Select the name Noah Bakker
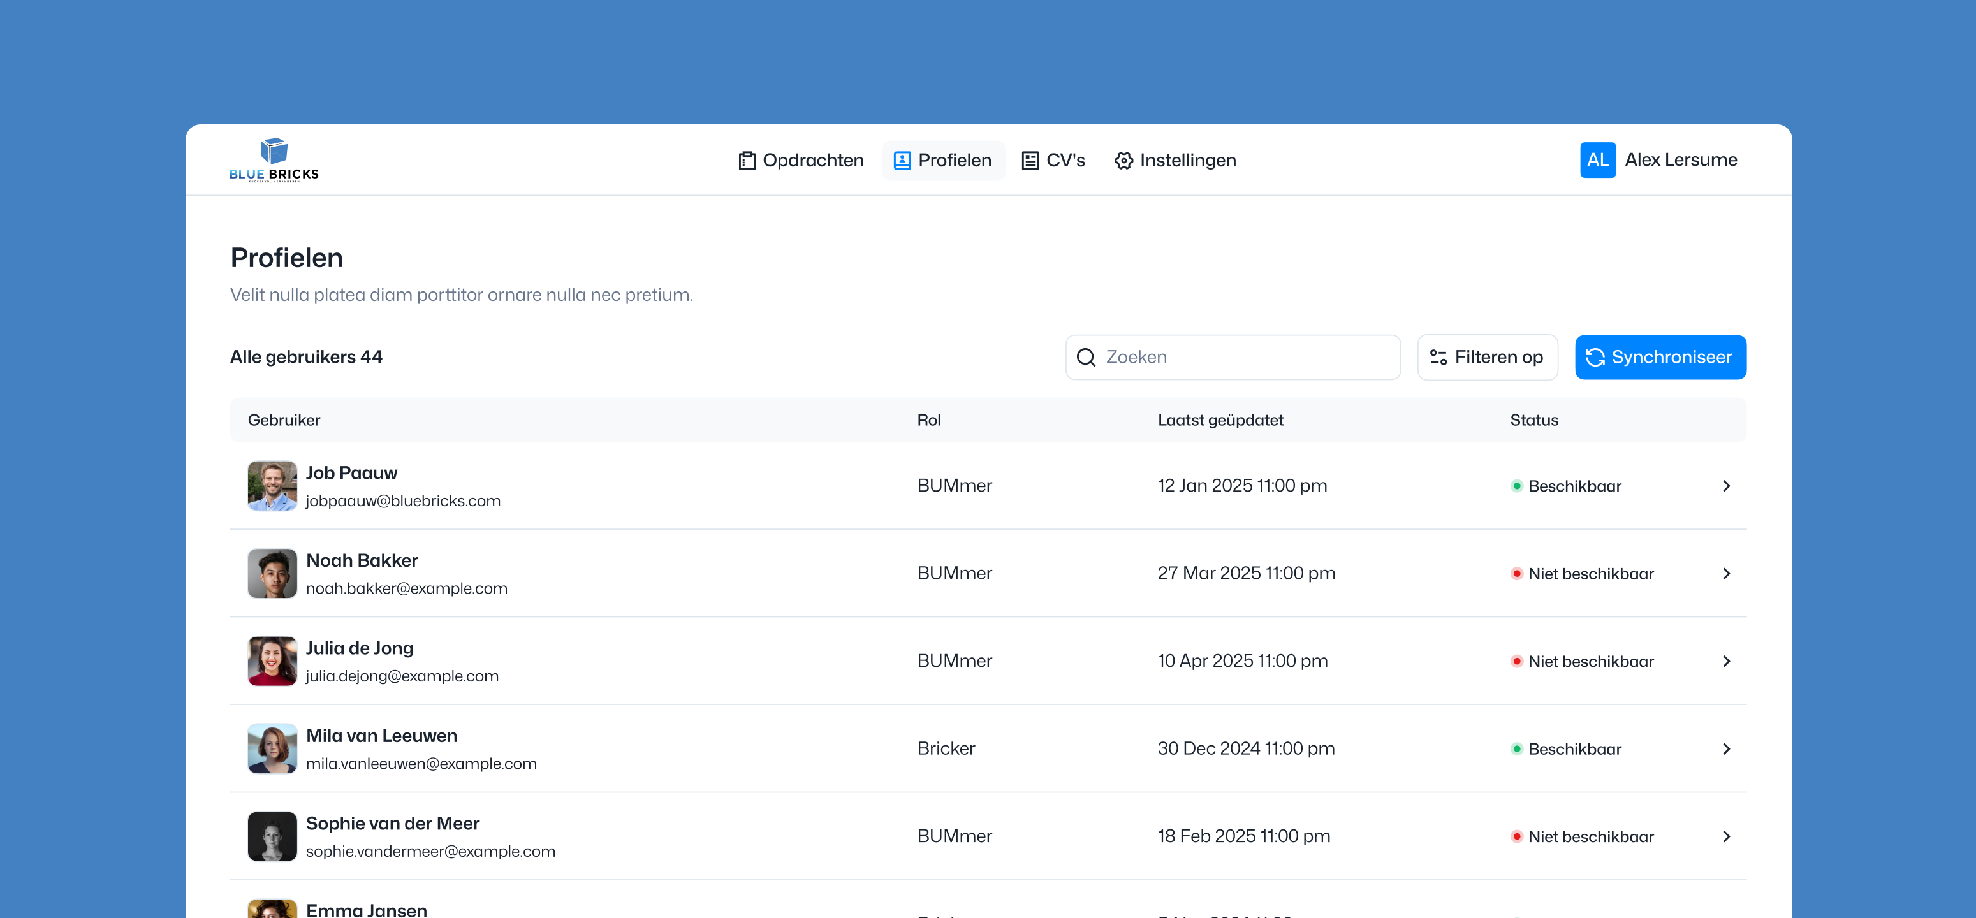 point(362,560)
